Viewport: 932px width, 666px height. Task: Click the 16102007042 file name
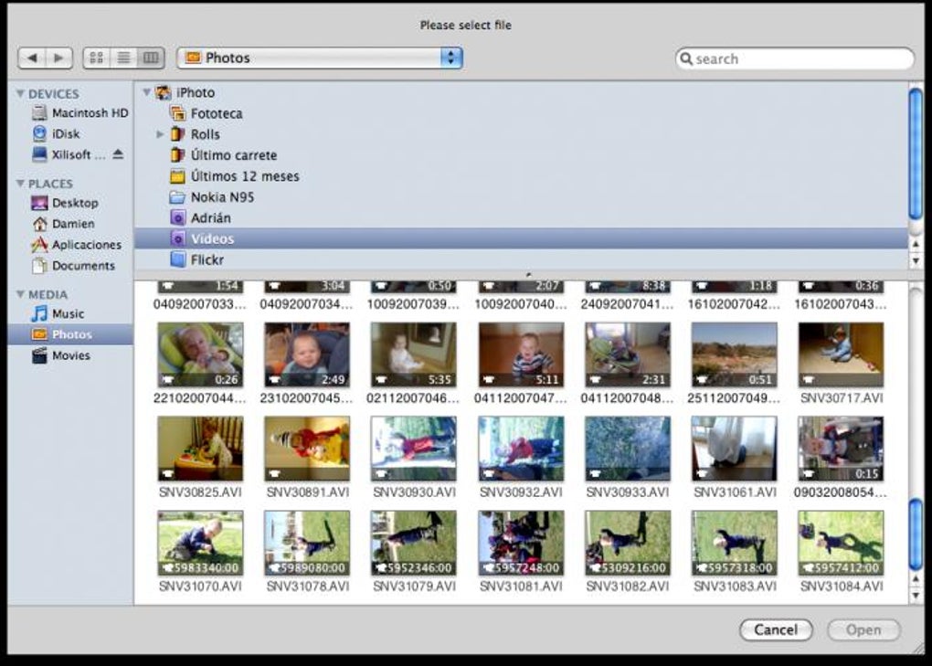[734, 304]
